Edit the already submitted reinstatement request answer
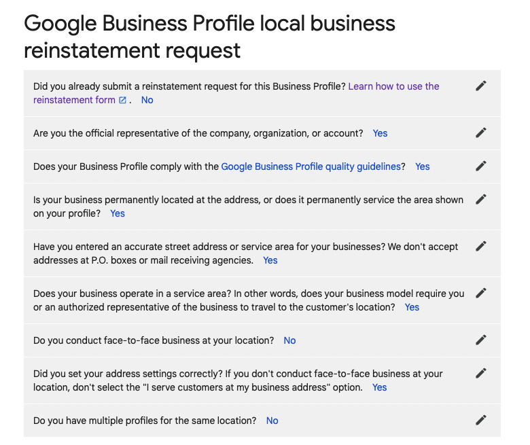530x445 pixels. pos(481,86)
